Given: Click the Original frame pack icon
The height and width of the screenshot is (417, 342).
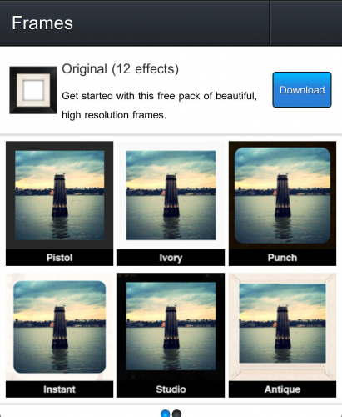Looking at the screenshot, I should click(x=33, y=90).
